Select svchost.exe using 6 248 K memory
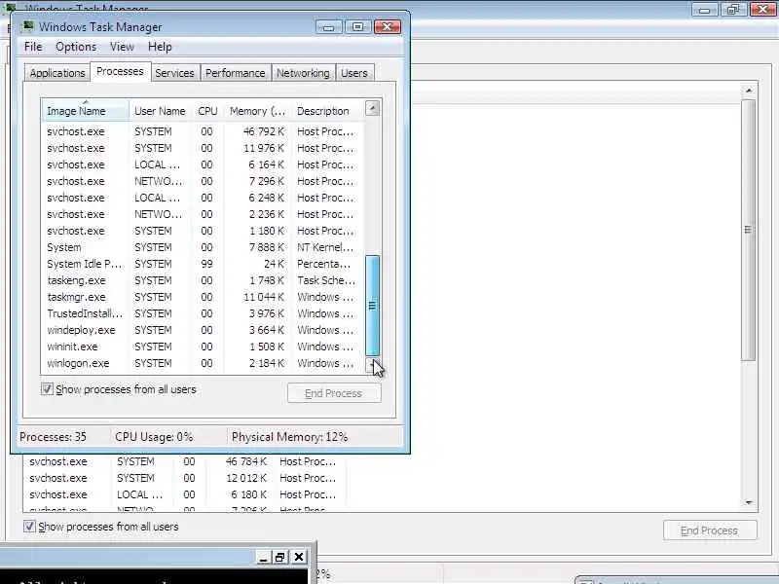 click(203, 198)
